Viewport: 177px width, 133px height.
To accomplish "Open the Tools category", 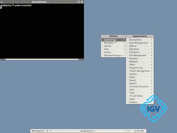I will pos(140,93).
